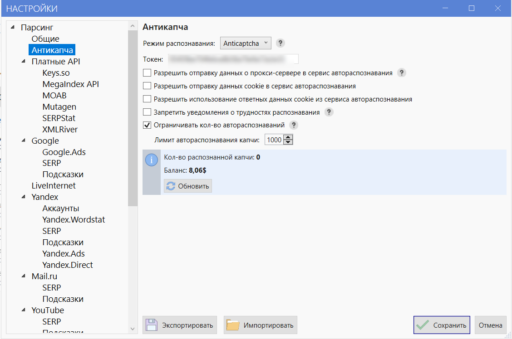Select Подсказки under Mail.ru

click(63, 299)
